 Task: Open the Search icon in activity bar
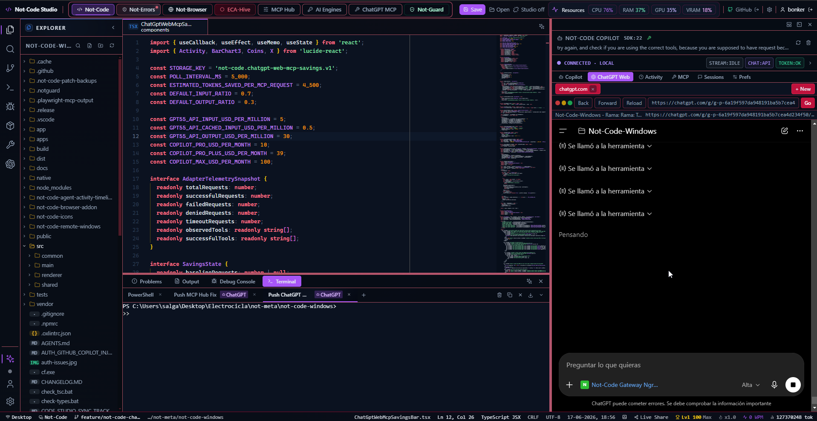tap(10, 49)
